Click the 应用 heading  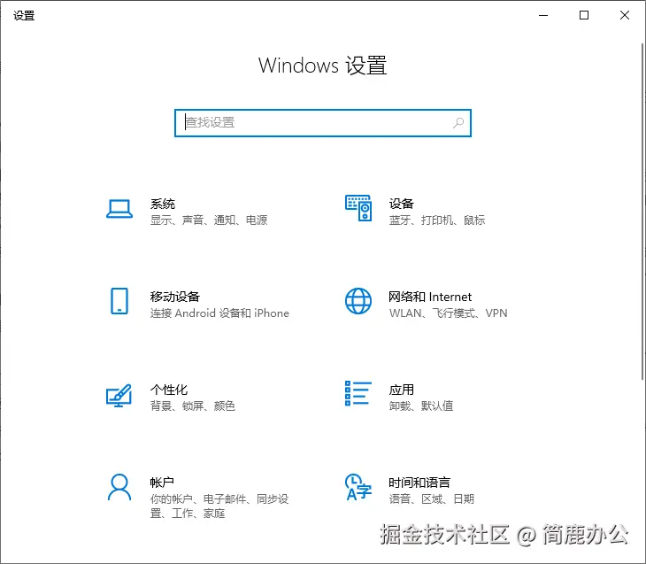coord(401,390)
